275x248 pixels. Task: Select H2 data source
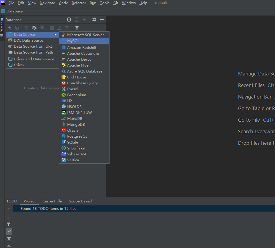(x=84, y=101)
